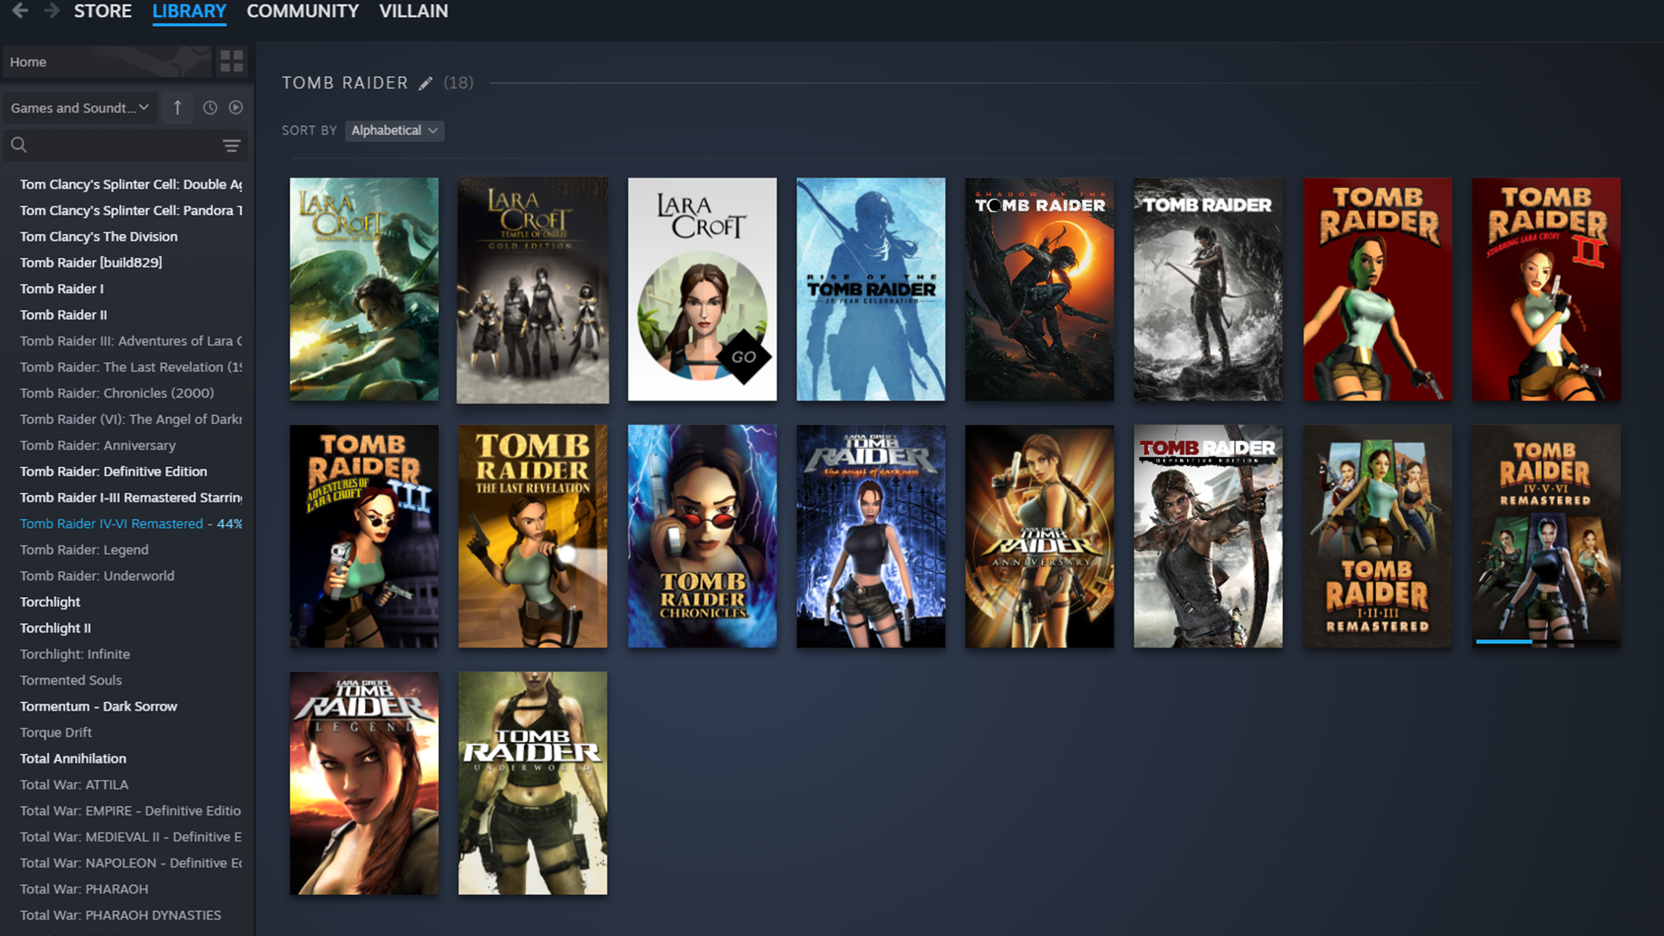Viewport: 1664px width, 936px height.
Task: Click the IV-V-VI Remastered download progress bar
Action: tap(1545, 641)
